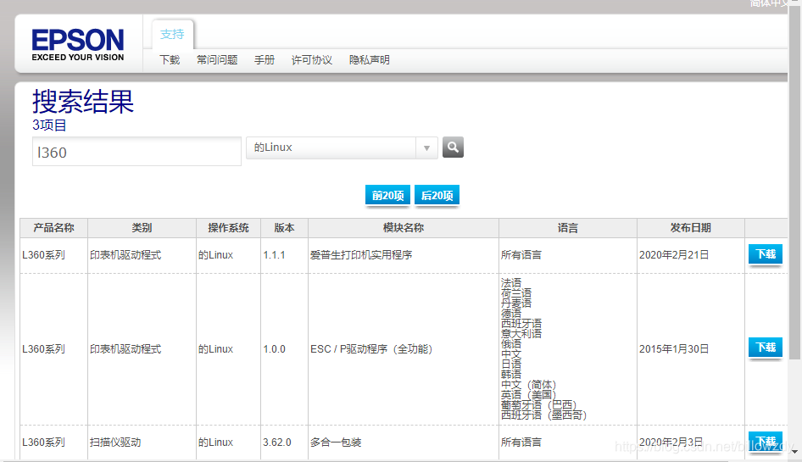Open the 隐私声明 menu item
Screen dimensions: 802x462
click(370, 60)
